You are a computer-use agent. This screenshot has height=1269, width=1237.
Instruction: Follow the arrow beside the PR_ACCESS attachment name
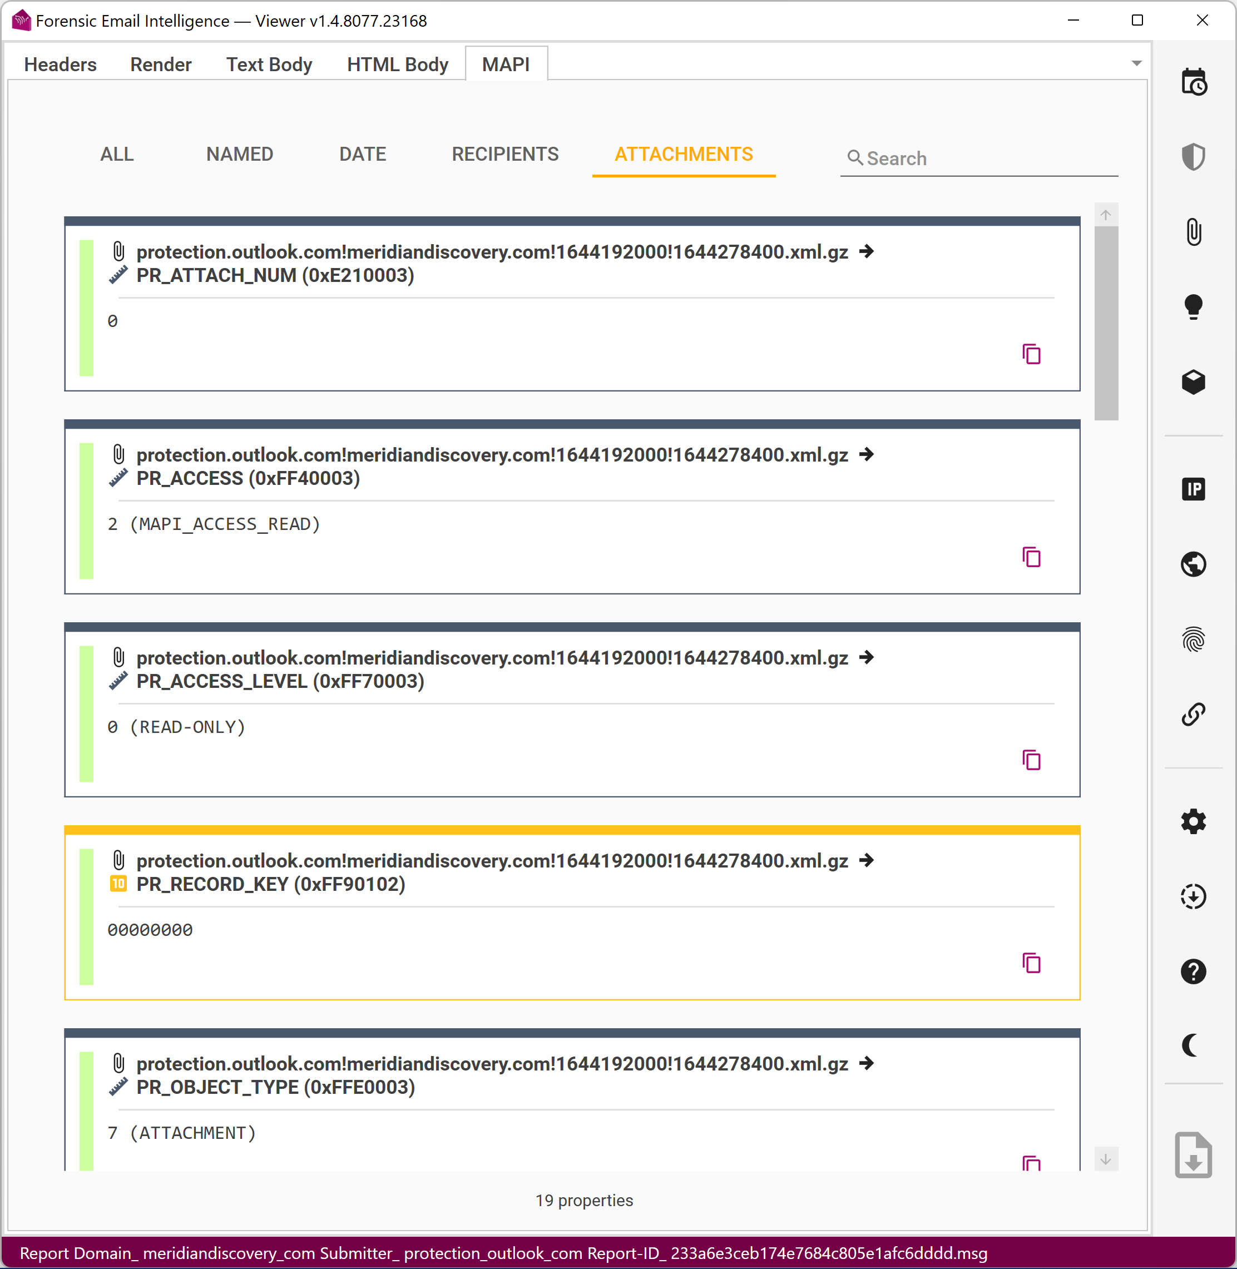[x=866, y=454]
